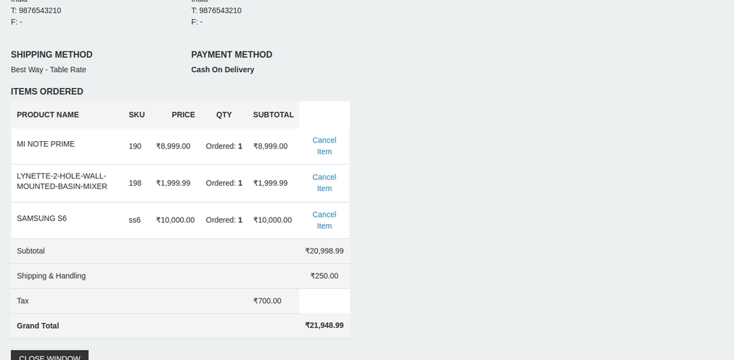Click the Product Name column header

[x=48, y=115]
